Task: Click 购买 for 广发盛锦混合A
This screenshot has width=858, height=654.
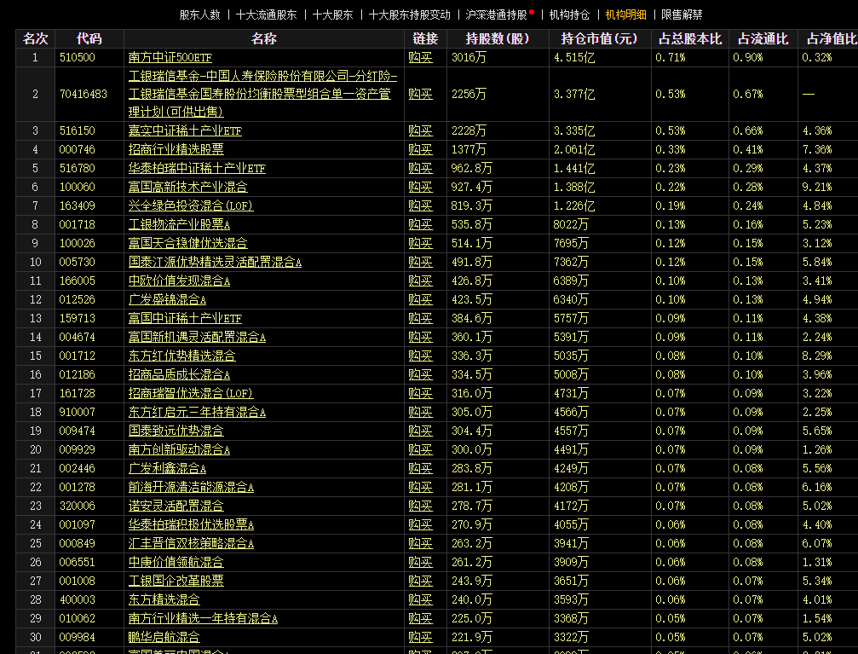Action: [x=421, y=299]
